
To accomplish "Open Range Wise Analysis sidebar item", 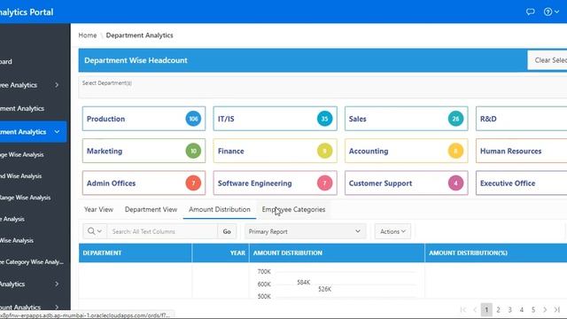I will [26, 198].
